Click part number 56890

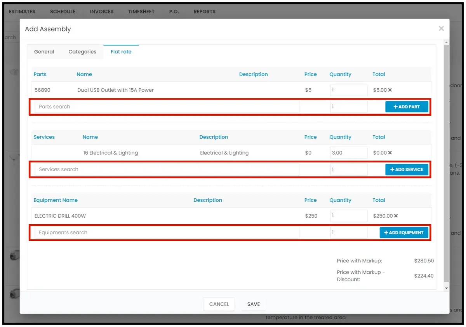42,90
